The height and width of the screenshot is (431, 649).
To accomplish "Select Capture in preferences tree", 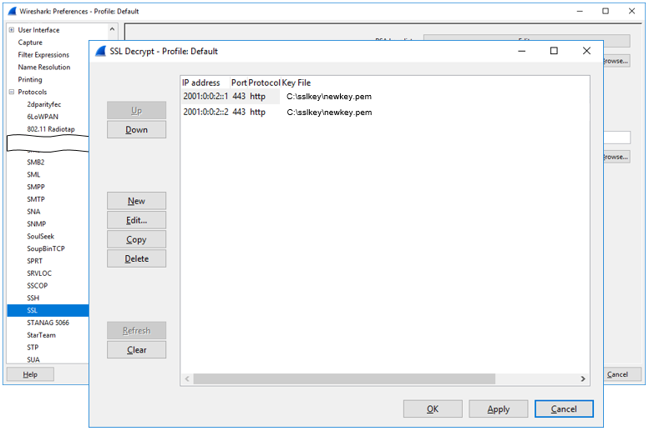I will tap(30, 43).
